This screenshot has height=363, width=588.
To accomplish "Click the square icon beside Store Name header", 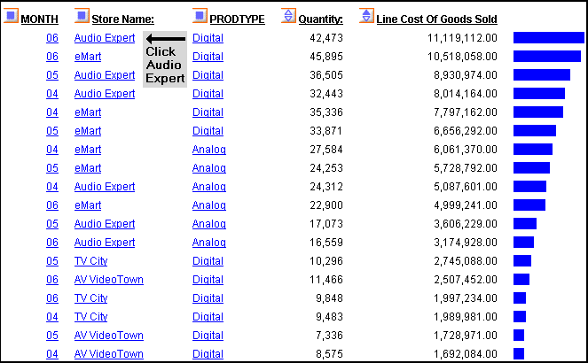I will point(82,16).
